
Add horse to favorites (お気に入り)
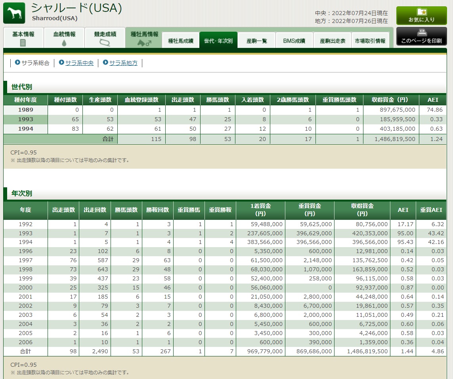point(421,15)
